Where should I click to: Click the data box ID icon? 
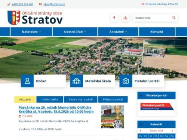coord(143,4)
